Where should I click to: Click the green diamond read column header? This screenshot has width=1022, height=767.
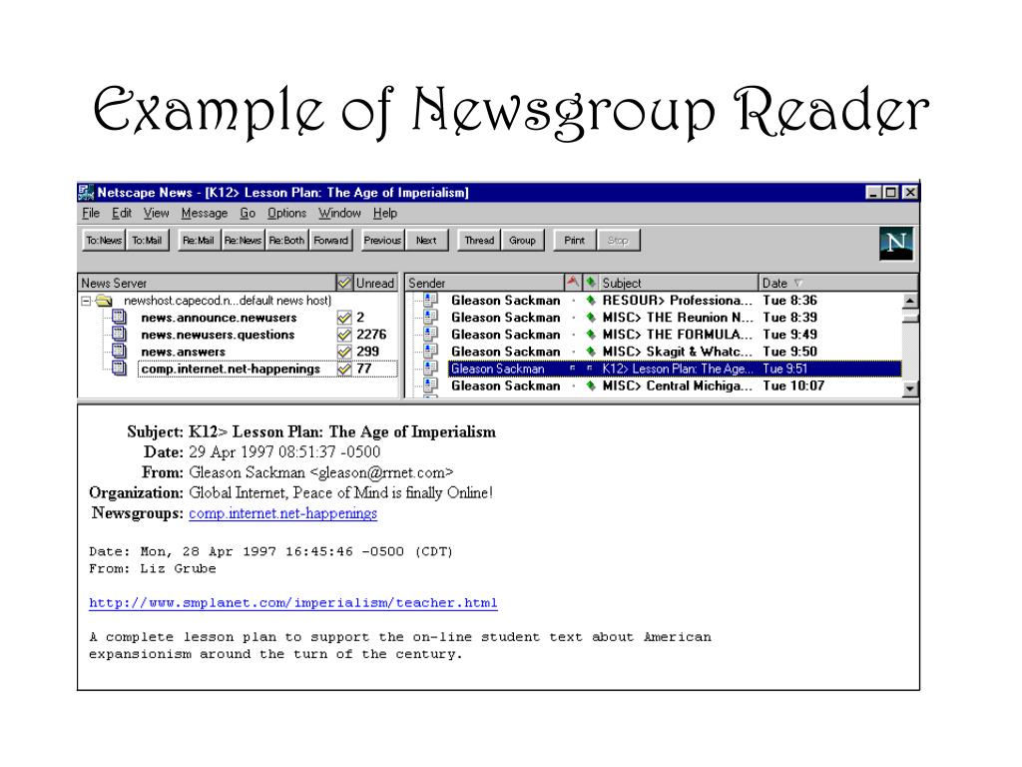591,282
